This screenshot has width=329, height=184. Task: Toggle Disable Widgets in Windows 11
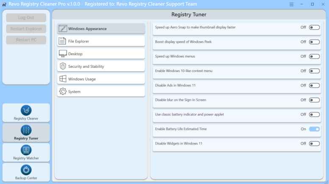coord(314,143)
